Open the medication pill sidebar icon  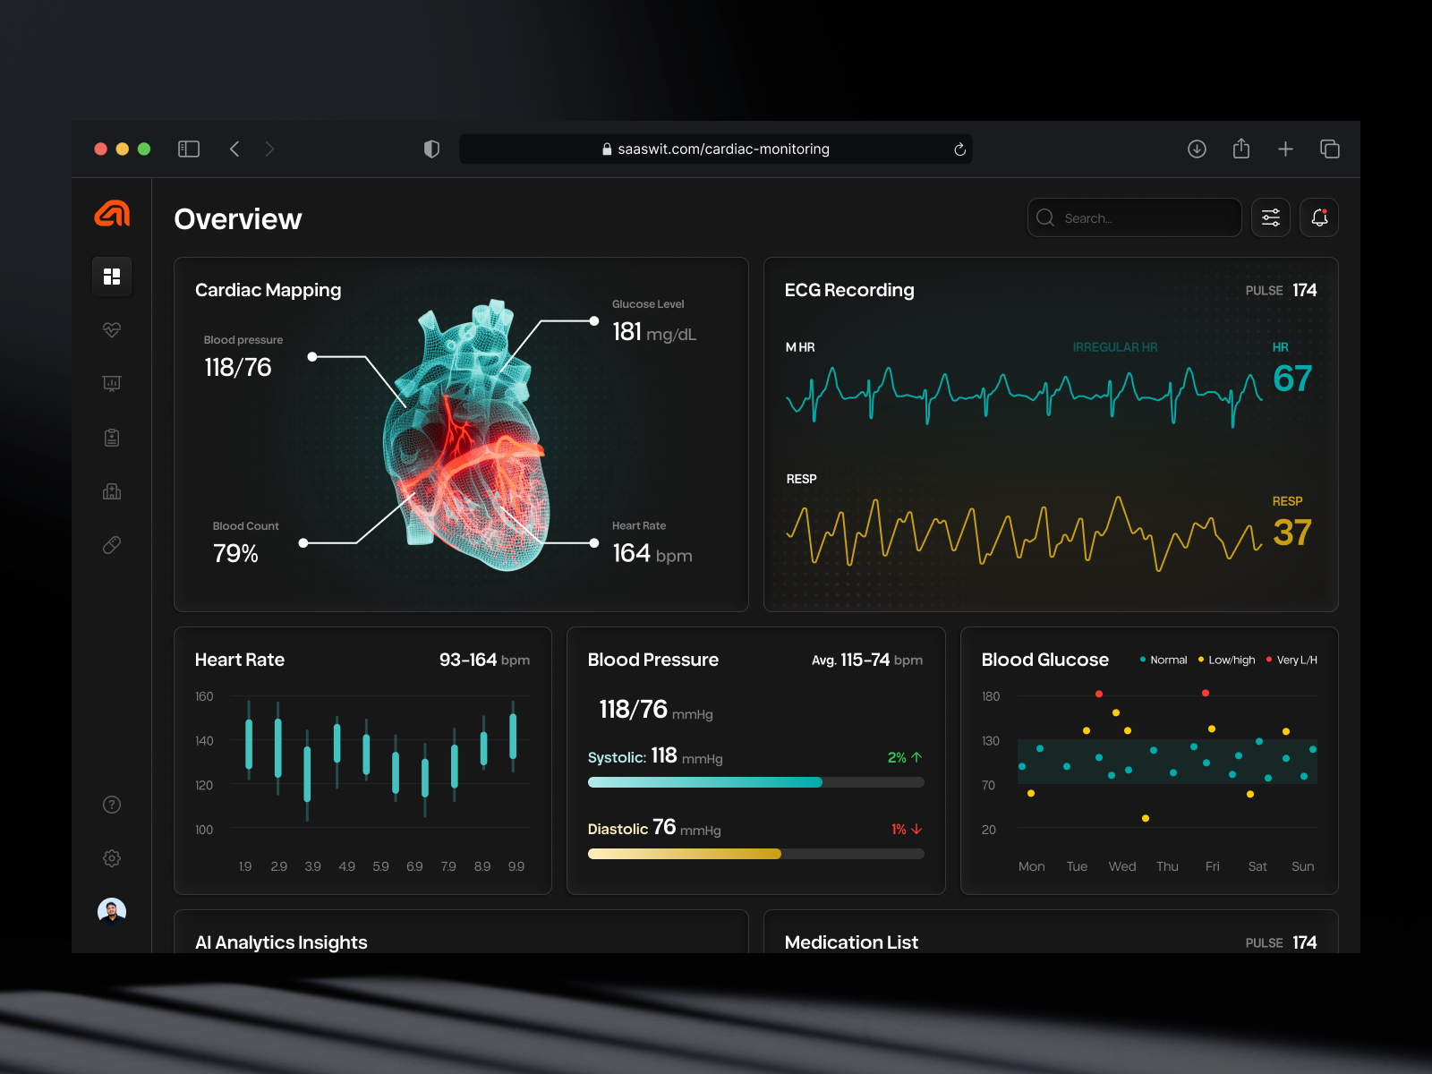[x=112, y=544]
